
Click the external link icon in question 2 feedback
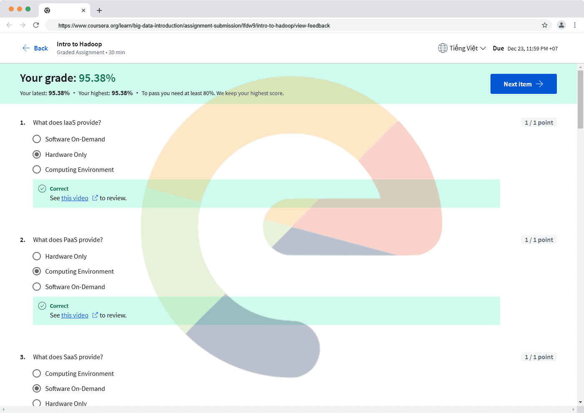point(95,315)
